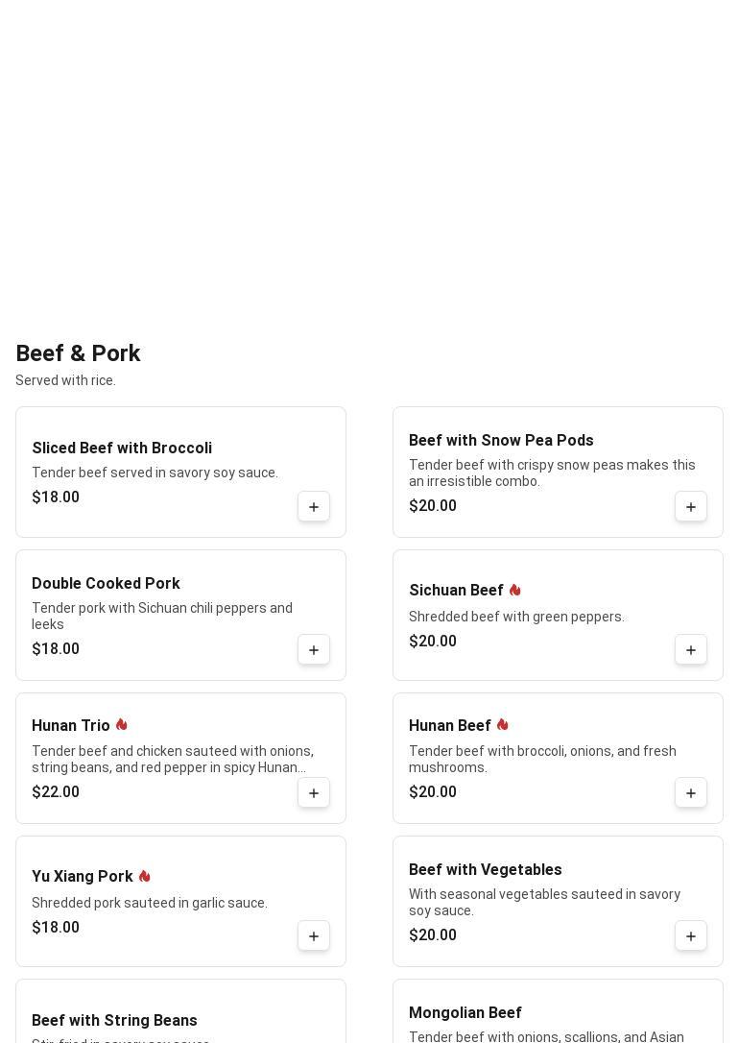This screenshot has width=739, height=1043.
Task: Add Sliced Beef with Broccoli to order
Action: tap(314, 507)
